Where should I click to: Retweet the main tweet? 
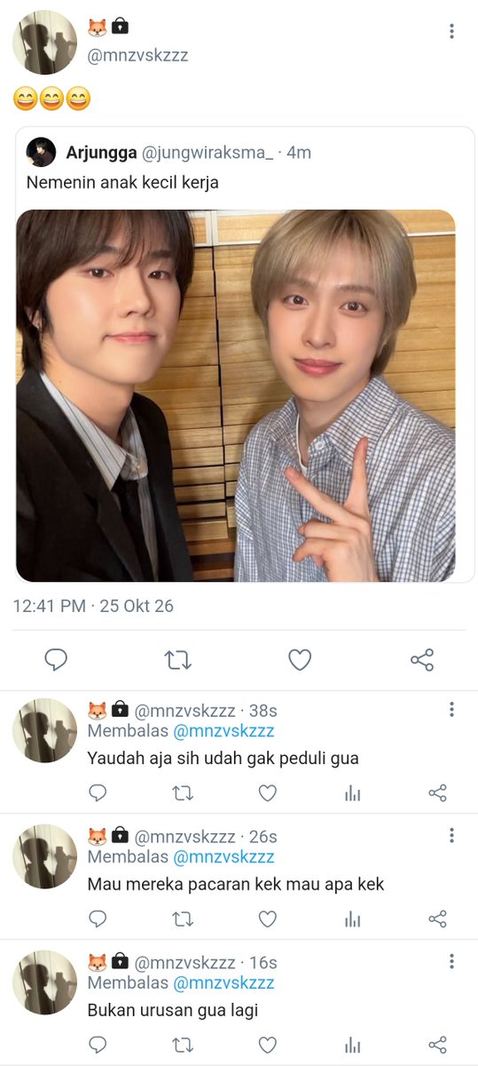(178, 659)
